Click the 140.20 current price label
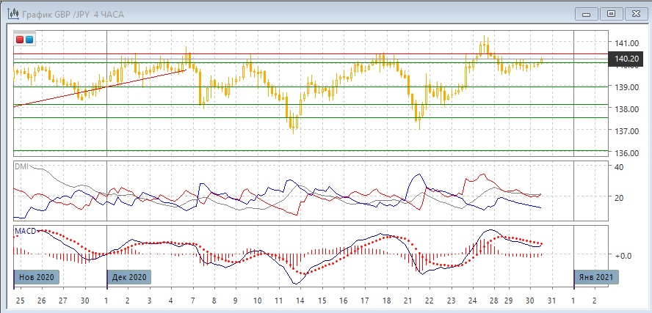Image resolution: width=652 pixels, height=313 pixels. point(626,58)
